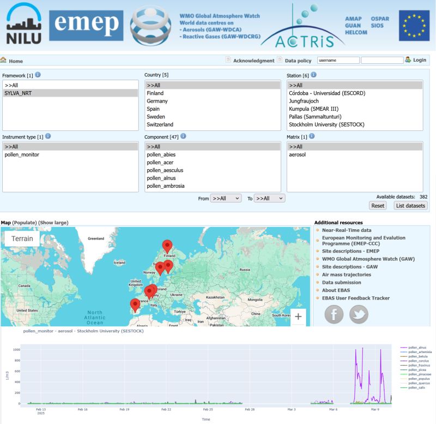Toggle pollen_quercus series in chart legend
Image resolution: width=436 pixels, height=424 pixels.
click(415, 383)
